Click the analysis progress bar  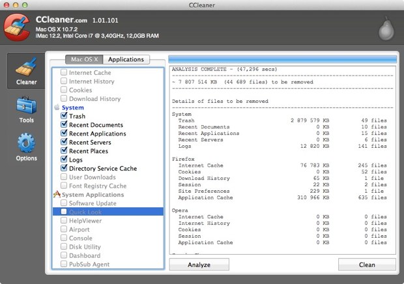tap(282, 59)
